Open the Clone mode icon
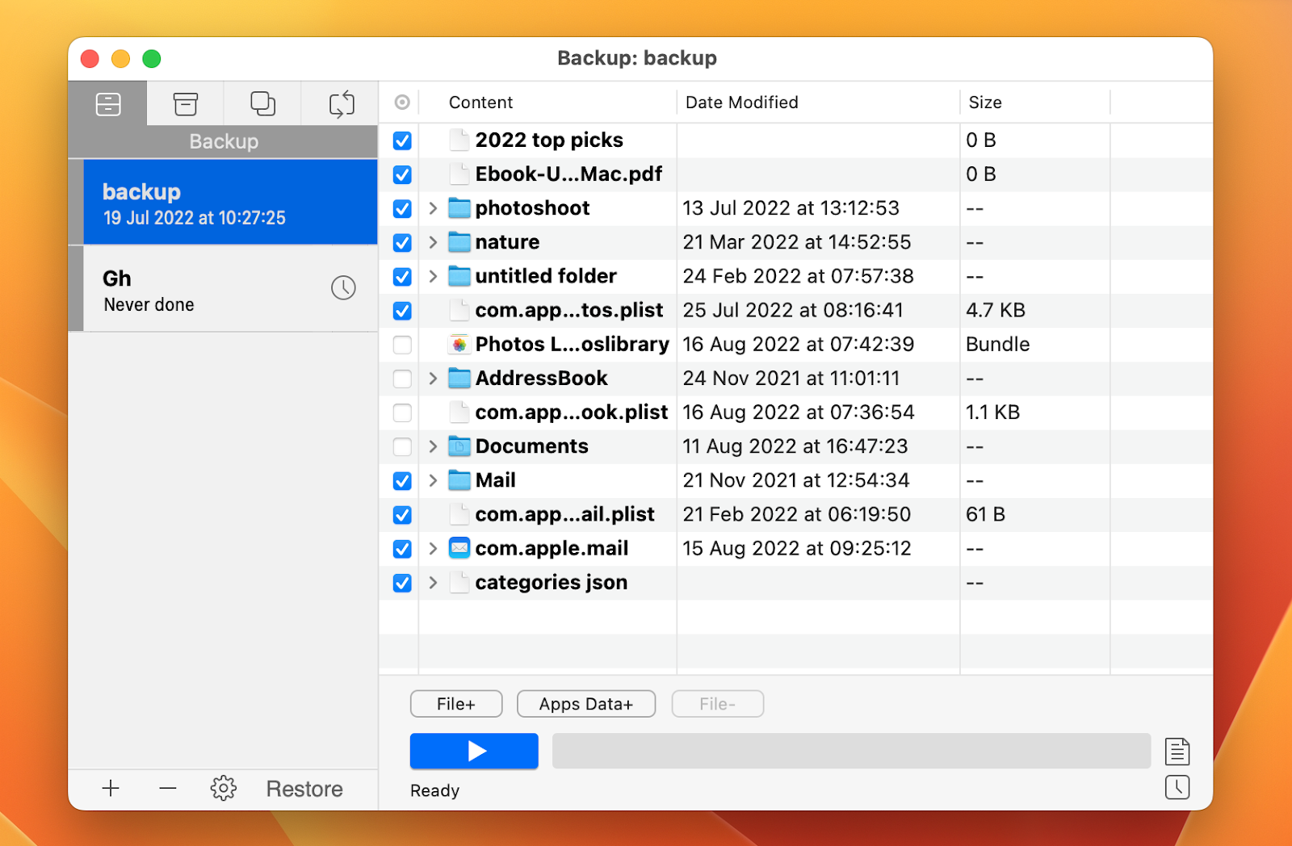The image size is (1292, 846). coord(262,103)
